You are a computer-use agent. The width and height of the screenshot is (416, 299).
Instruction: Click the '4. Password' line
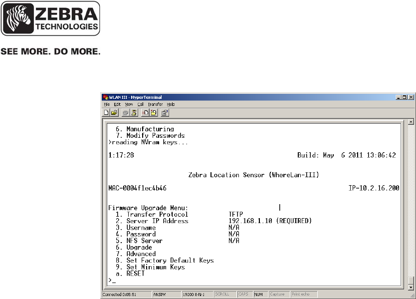pyautogui.click(x=136, y=234)
